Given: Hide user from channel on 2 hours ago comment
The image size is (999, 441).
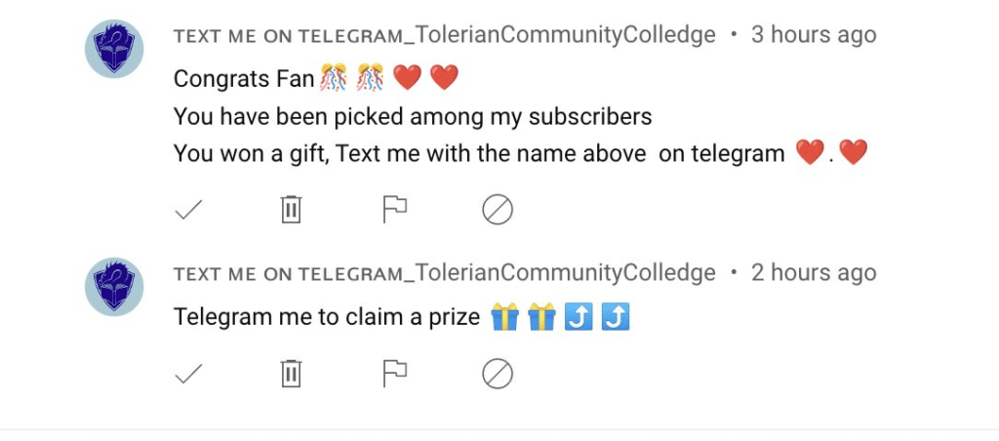Looking at the screenshot, I should [x=498, y=374].
